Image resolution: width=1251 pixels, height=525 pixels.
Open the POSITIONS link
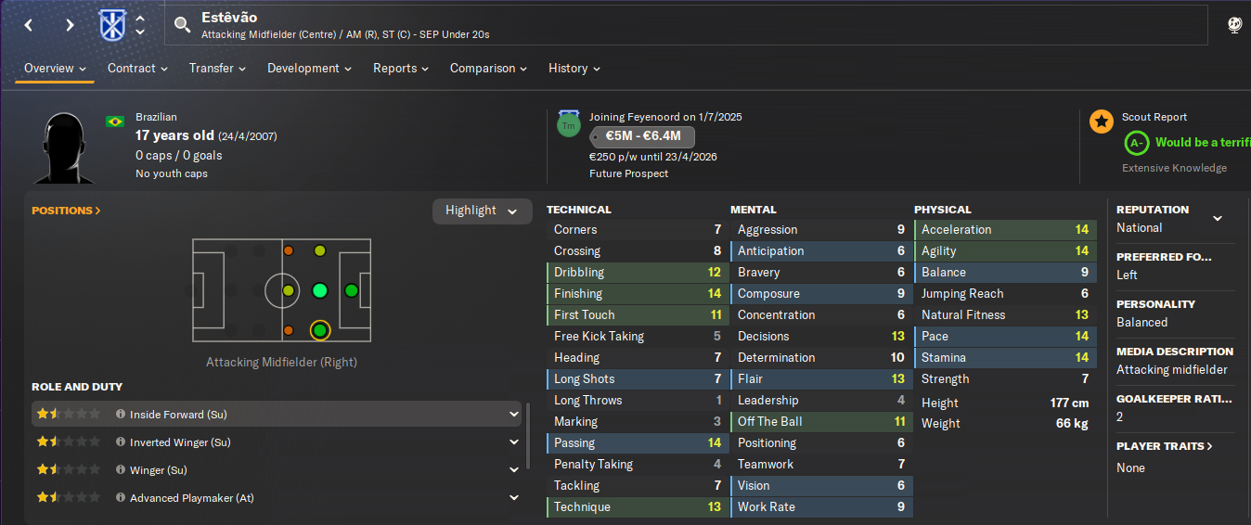(x=66, y=211)
